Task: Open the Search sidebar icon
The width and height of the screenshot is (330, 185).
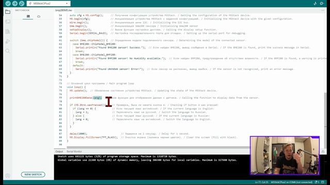Action: [8, 51]
